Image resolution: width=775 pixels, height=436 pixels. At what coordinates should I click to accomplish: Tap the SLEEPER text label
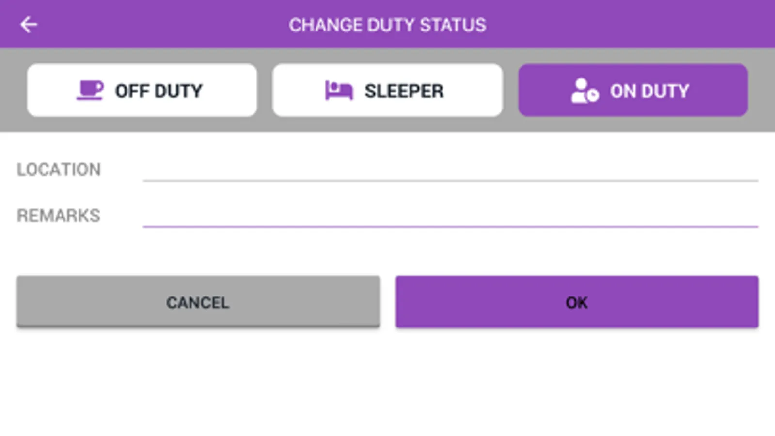[x=404, y=91]
